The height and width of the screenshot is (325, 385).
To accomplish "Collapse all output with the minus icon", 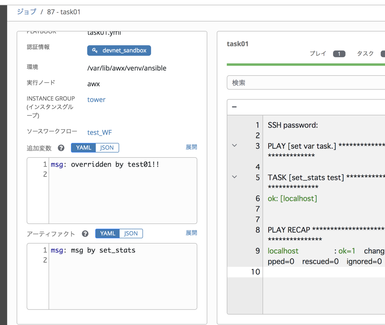I will [234, 107].
